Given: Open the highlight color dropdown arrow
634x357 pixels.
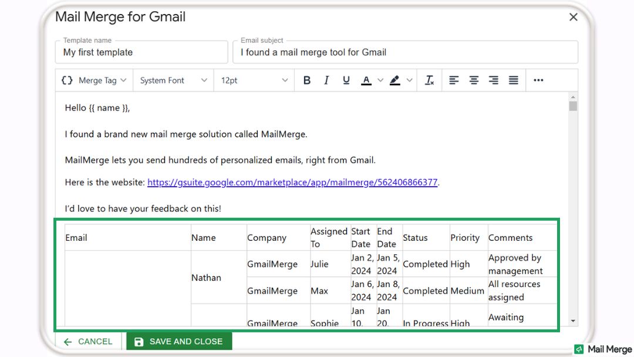Looking at the screenshot, I should [409, 80].
